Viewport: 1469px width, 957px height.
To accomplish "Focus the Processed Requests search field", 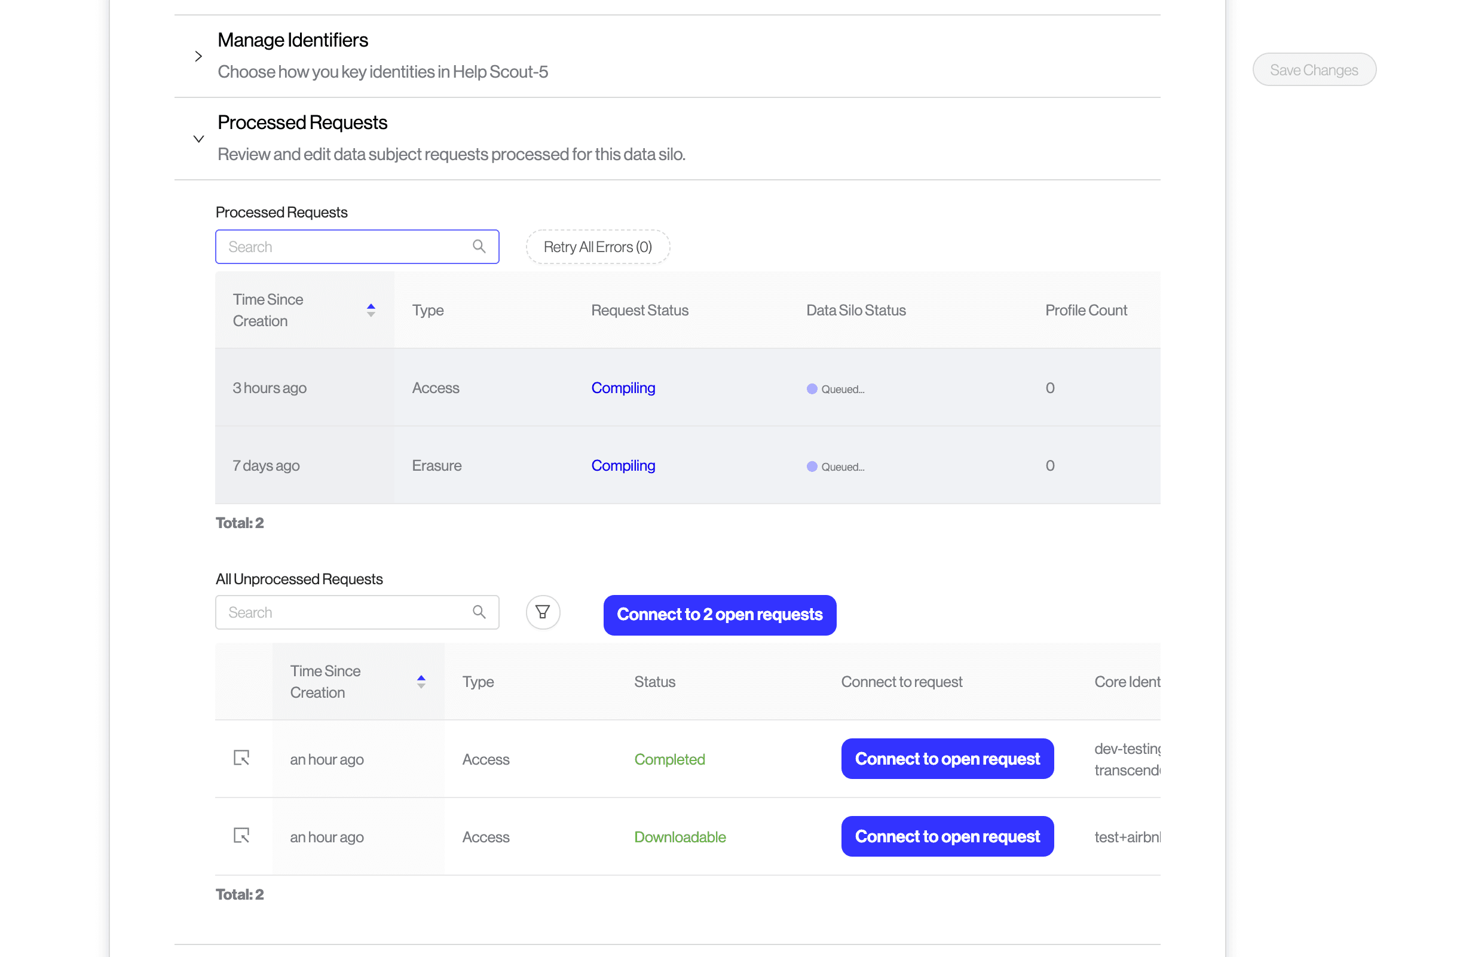I will point(357,247).
